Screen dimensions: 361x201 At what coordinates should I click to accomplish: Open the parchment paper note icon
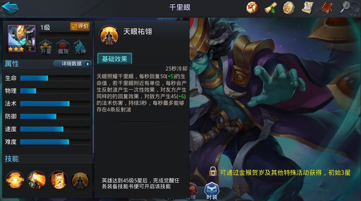point(308,8)
